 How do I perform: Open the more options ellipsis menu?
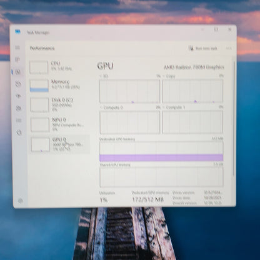229,48
